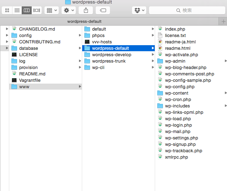Open the provision folder
The height and width of the screenshot is (191, 227).
pos(46,68)
